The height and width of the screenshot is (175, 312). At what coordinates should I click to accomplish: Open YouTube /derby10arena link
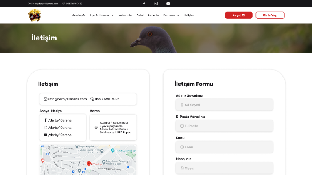[x=60, y=135]
